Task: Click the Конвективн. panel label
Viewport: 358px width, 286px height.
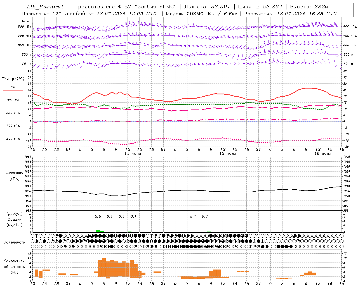Action: (x=14, y=261)
